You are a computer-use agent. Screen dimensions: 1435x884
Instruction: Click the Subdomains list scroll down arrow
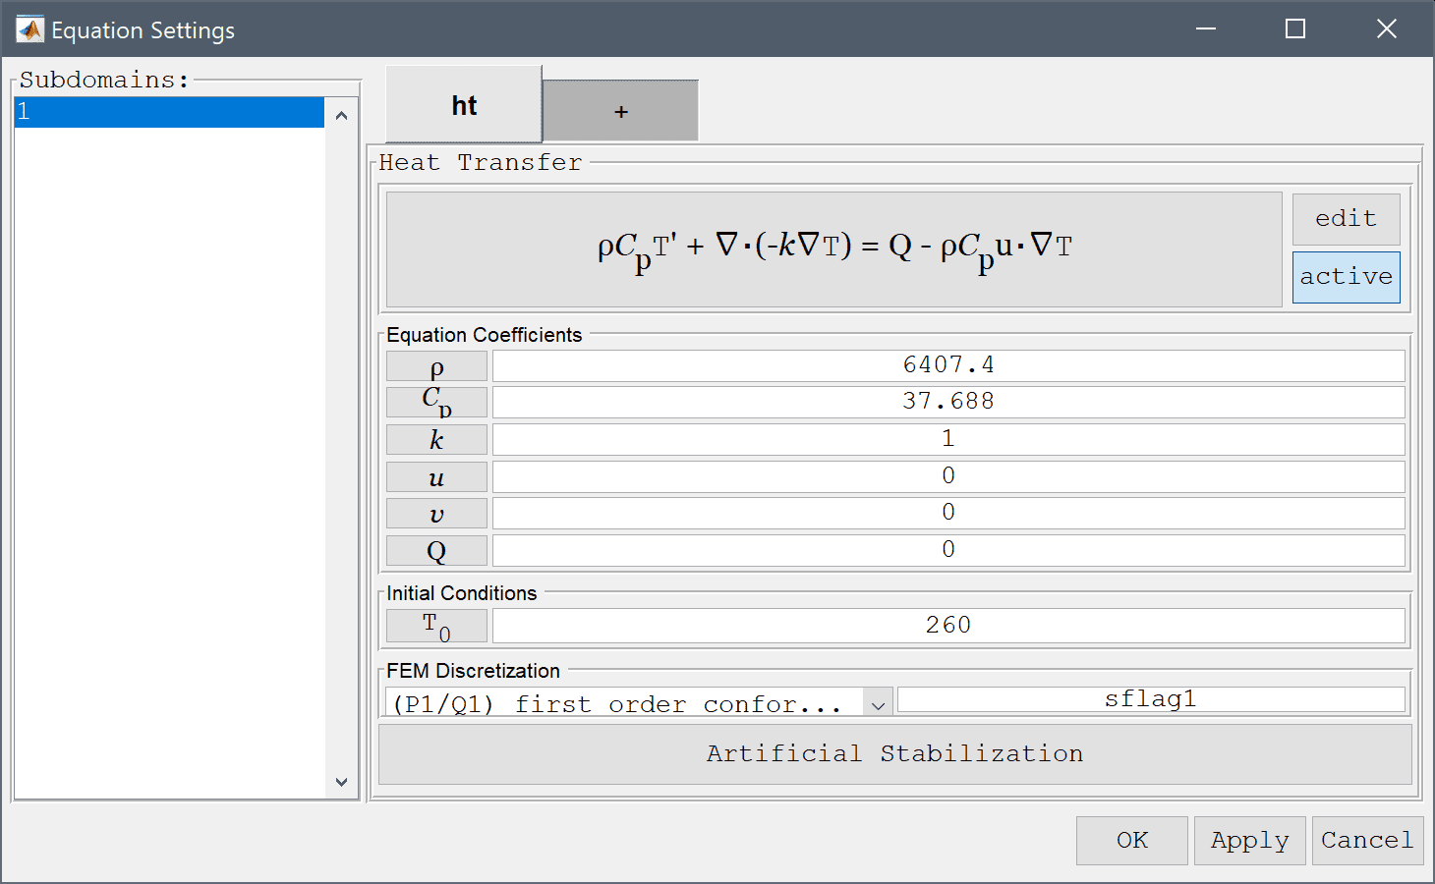click(341, 782)
